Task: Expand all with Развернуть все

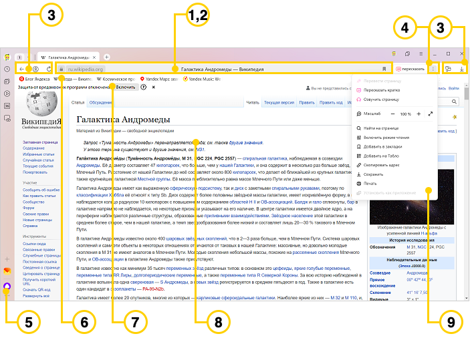Action: point(36,296)
